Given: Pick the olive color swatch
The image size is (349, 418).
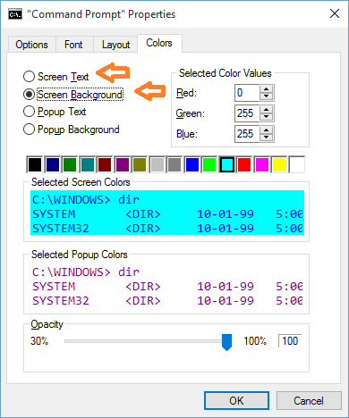Looking at the screenshot, I should [140, 164].
